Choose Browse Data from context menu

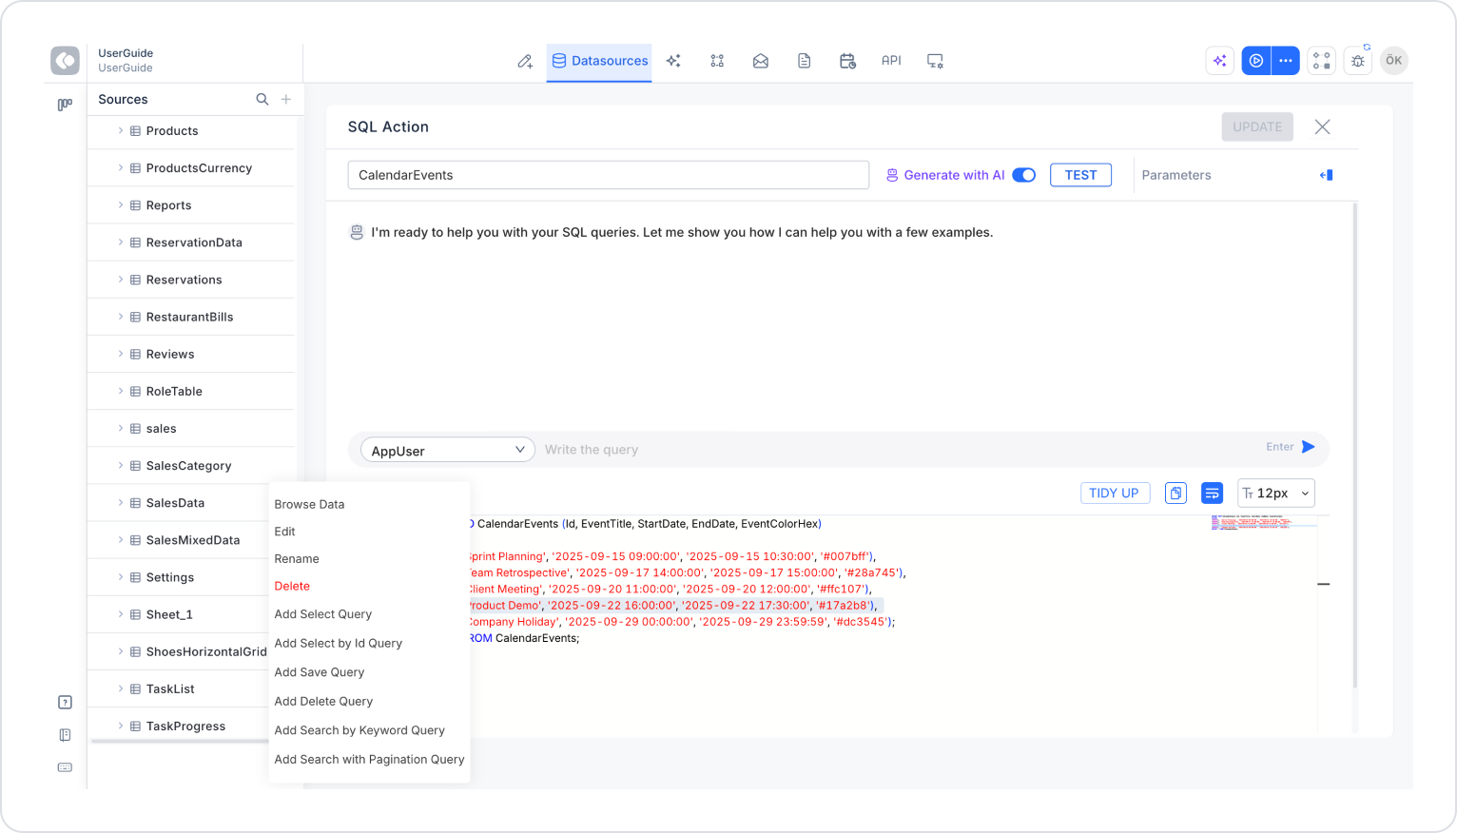tap(310, 505)
